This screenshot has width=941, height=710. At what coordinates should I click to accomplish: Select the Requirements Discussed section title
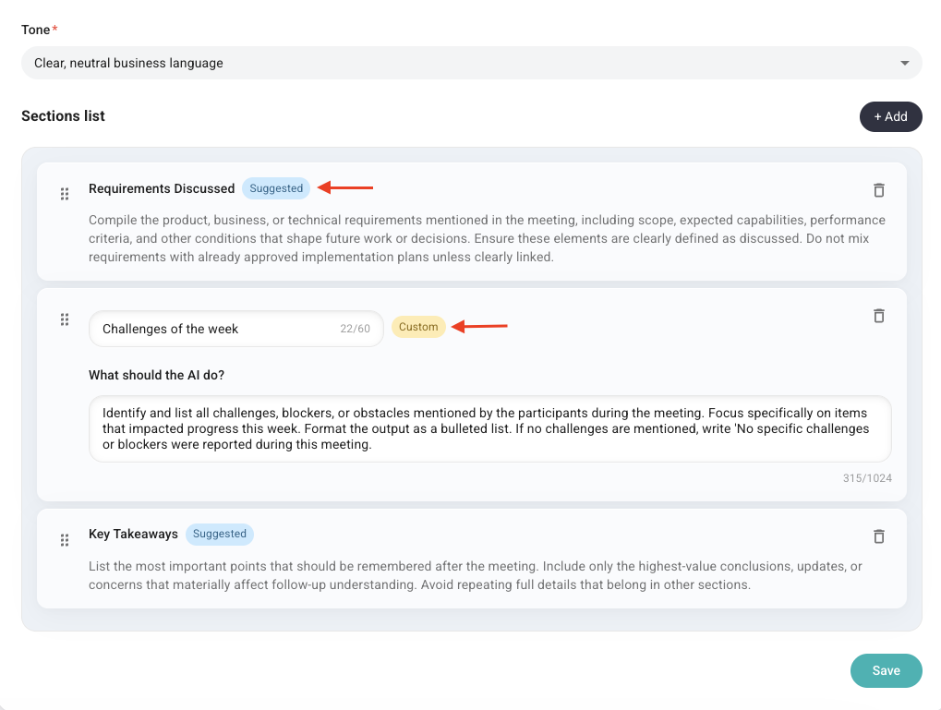162,188
